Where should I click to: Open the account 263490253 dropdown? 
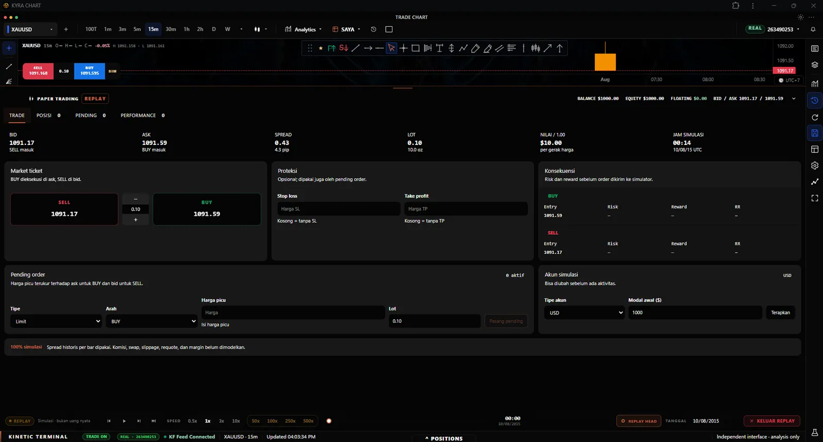(x=783, y=29)
